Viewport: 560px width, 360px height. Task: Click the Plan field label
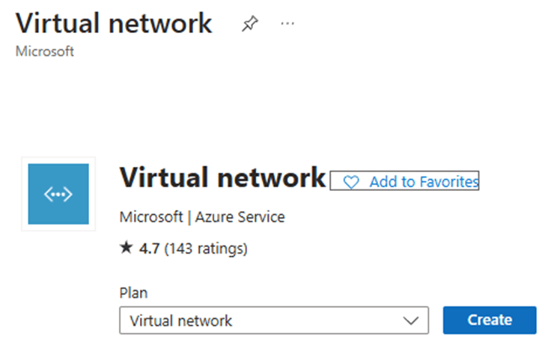coord(133,293)
